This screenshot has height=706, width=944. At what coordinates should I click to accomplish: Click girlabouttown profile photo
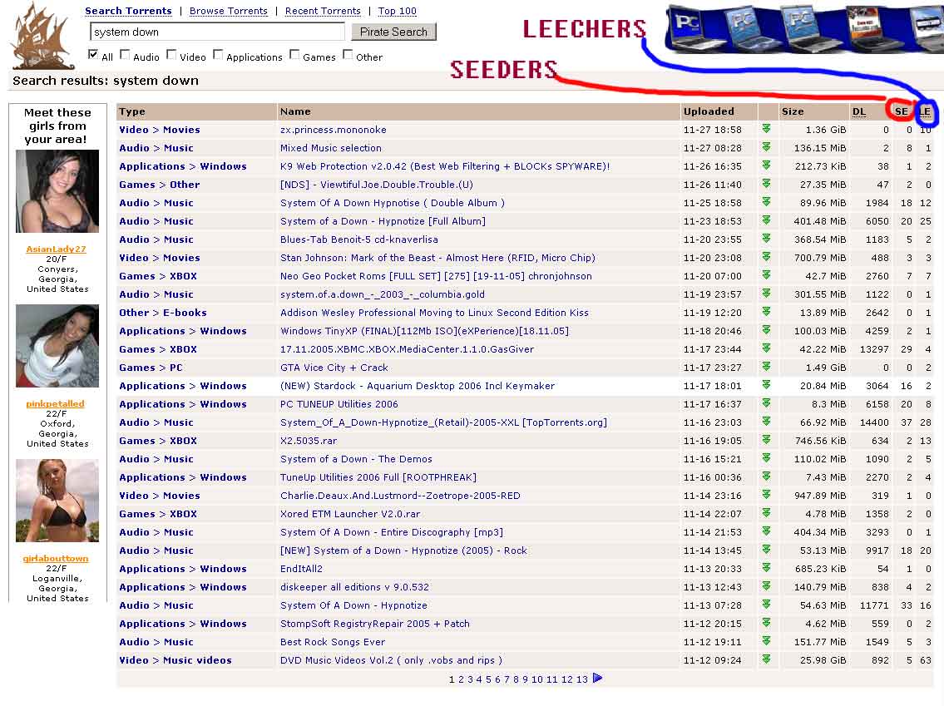coord(57,501)
